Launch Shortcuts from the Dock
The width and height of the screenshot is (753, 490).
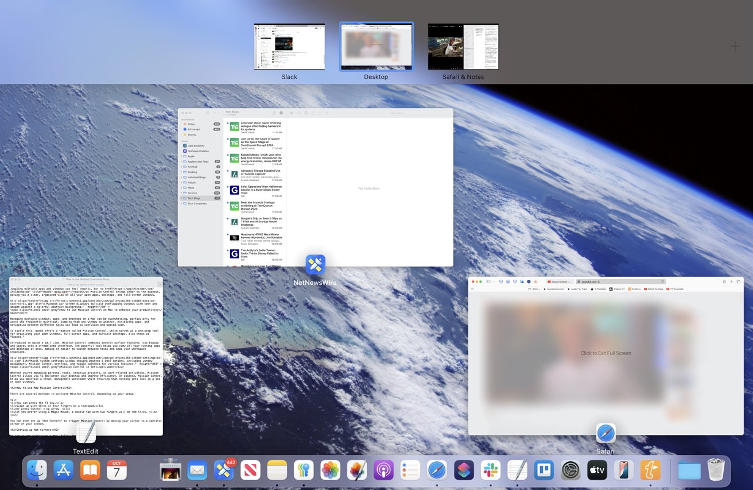pos(464,470)
